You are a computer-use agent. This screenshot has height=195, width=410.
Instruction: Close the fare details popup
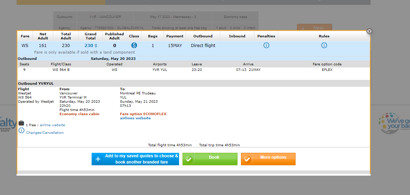point(369,31)
